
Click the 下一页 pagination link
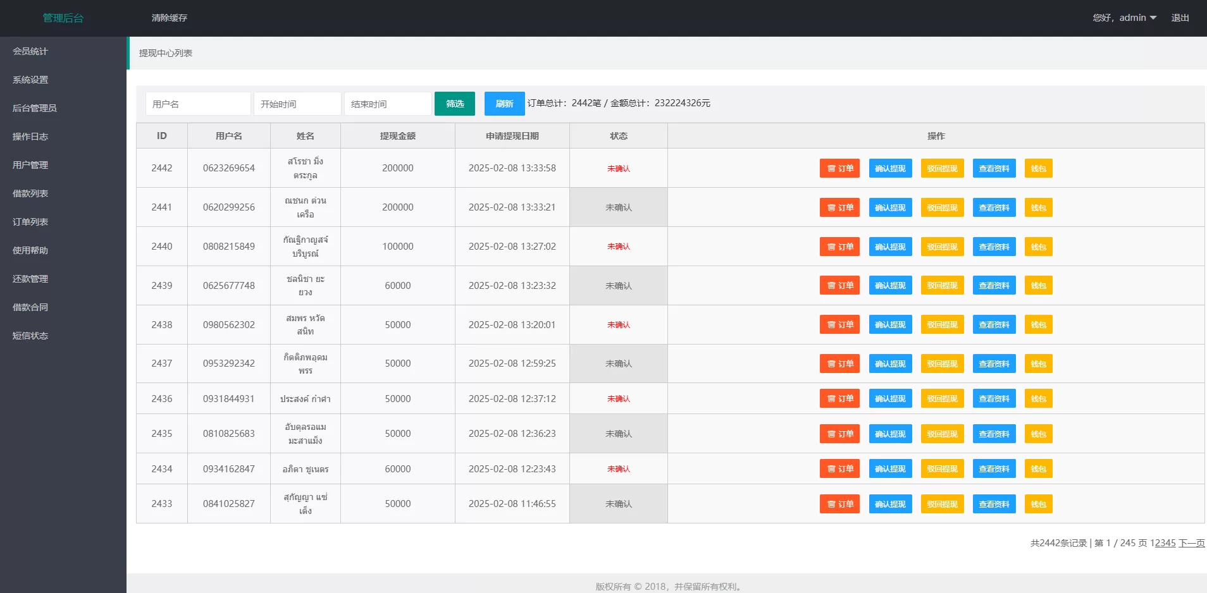tap(1191, 543)
